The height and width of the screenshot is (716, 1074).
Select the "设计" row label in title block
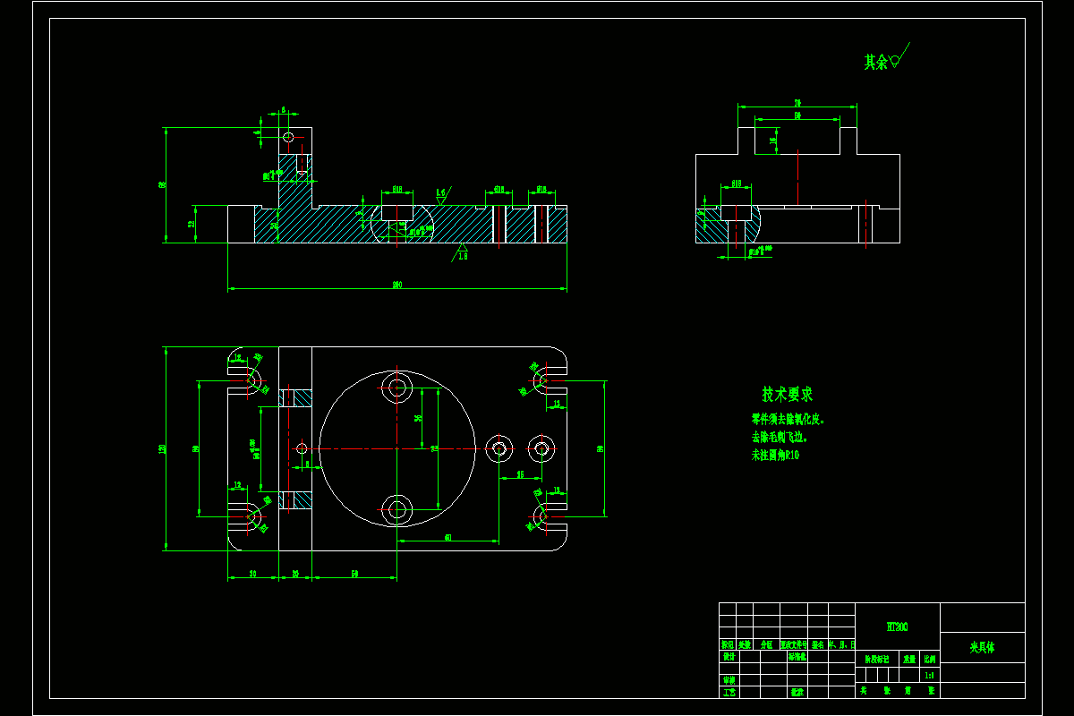point(729,656)
